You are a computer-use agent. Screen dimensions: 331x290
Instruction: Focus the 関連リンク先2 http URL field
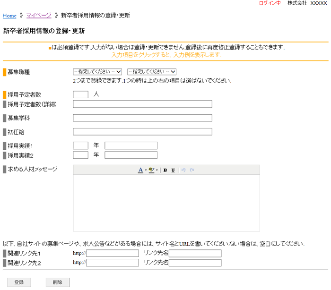click(x=113, y=263)
